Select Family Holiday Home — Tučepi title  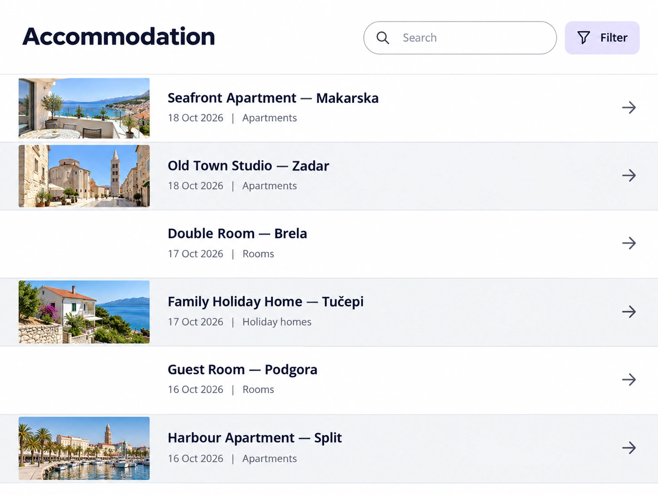point(266,302)
